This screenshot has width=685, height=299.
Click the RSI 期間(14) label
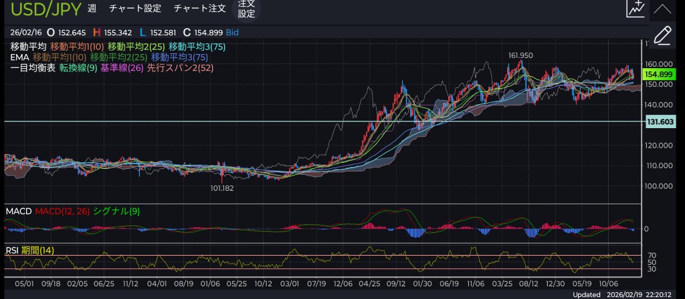[x=29, y=250]
